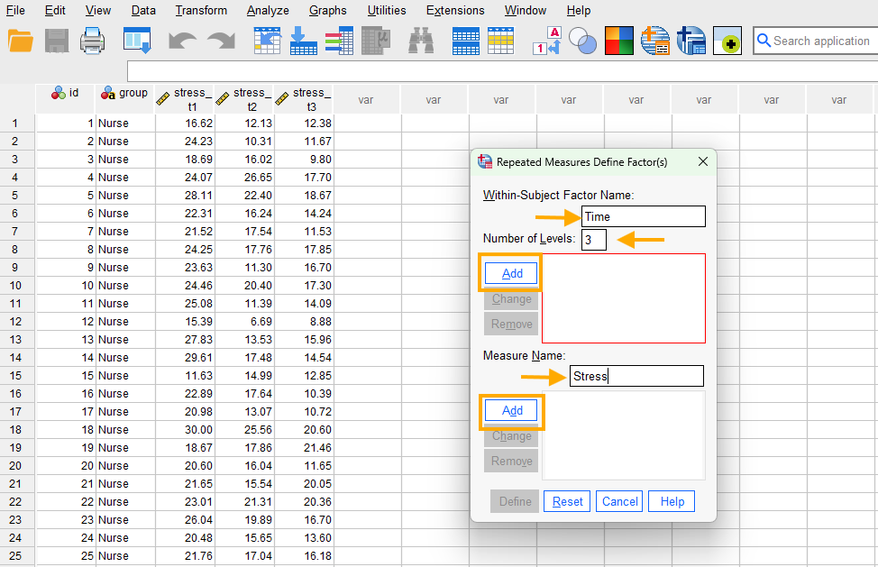This screenshot has height=567, width=878.
Task: Click the Remove button beside measure list
Action: 511,462
